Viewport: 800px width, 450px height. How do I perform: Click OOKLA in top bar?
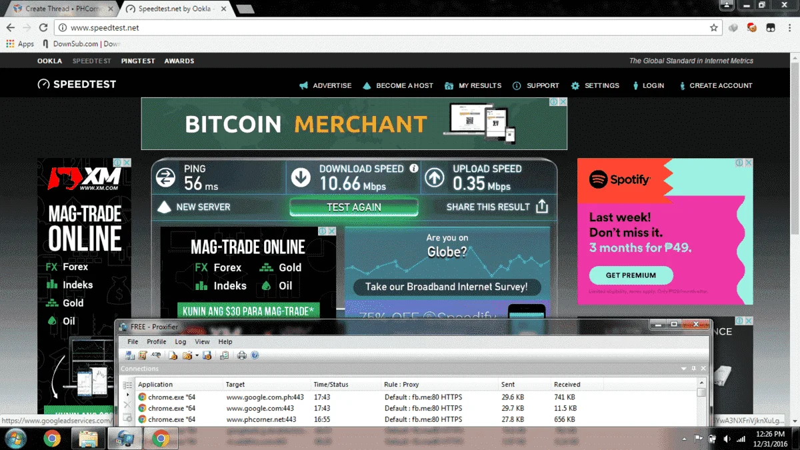point(49,61)
